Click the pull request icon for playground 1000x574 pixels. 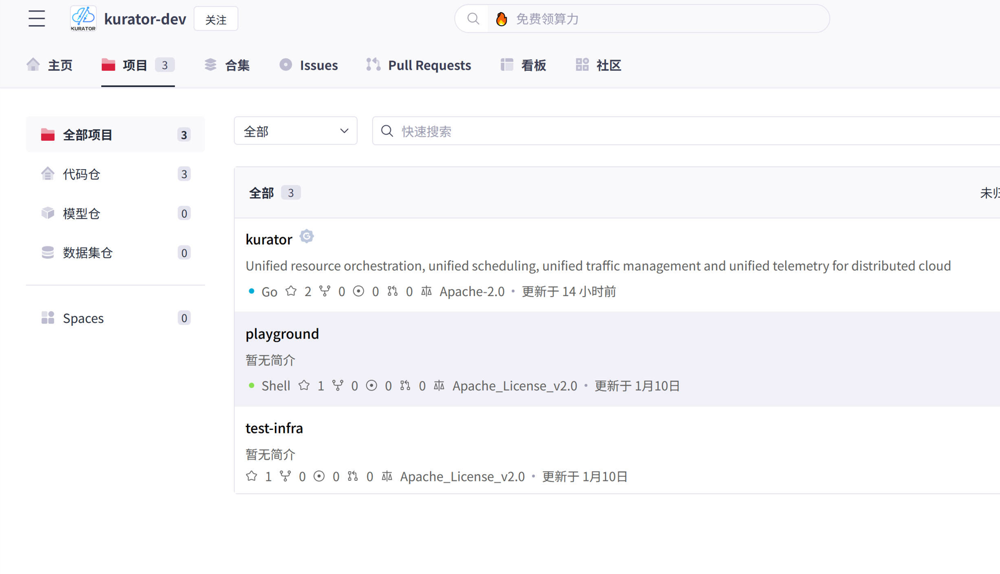[x=405, y=385]
